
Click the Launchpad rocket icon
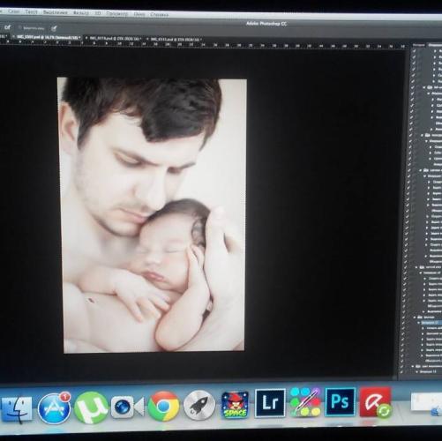[x=199, y=405]
